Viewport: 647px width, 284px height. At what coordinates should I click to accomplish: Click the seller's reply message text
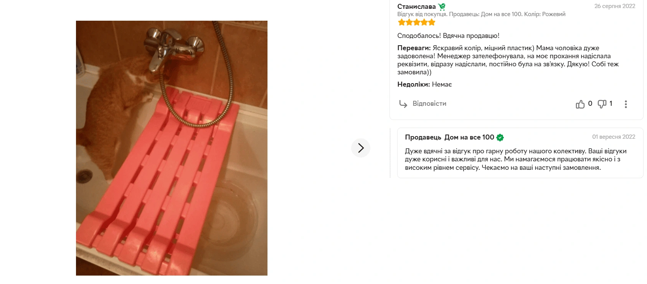point(516,159)
